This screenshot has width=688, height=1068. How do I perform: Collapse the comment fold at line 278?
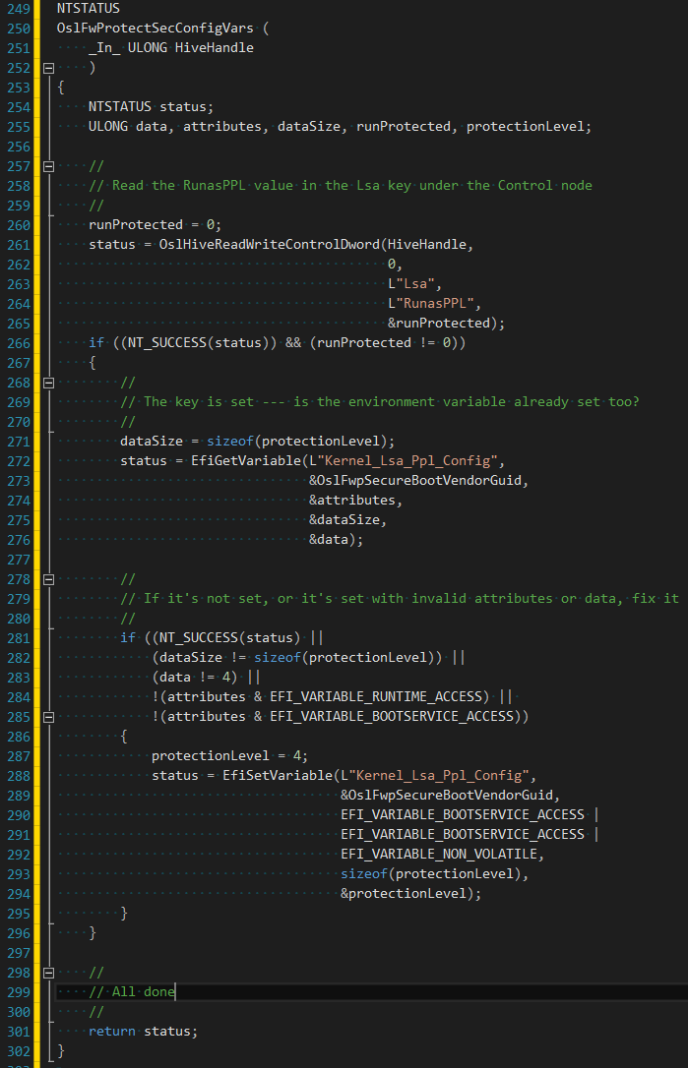click(47, 579)
